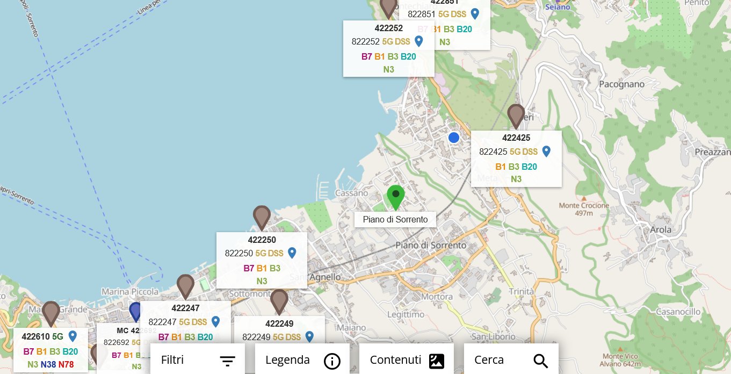Open the Contenuti panel
This screenshot has height=374, width=731.
tap(407, 360)
